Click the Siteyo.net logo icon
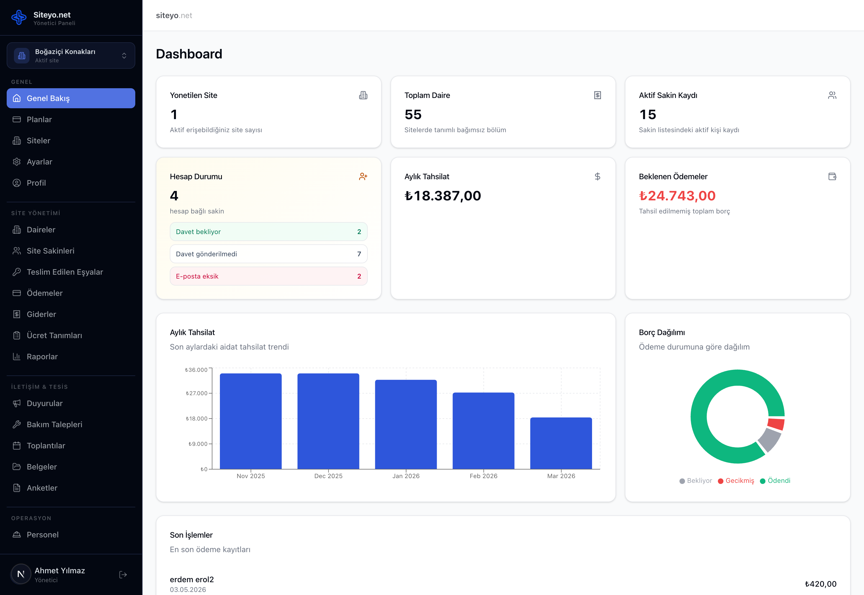The height and width of the screenshot is (595, 864). [19, 18]
